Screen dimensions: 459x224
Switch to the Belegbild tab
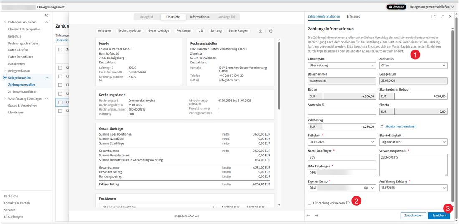(146, 17)
